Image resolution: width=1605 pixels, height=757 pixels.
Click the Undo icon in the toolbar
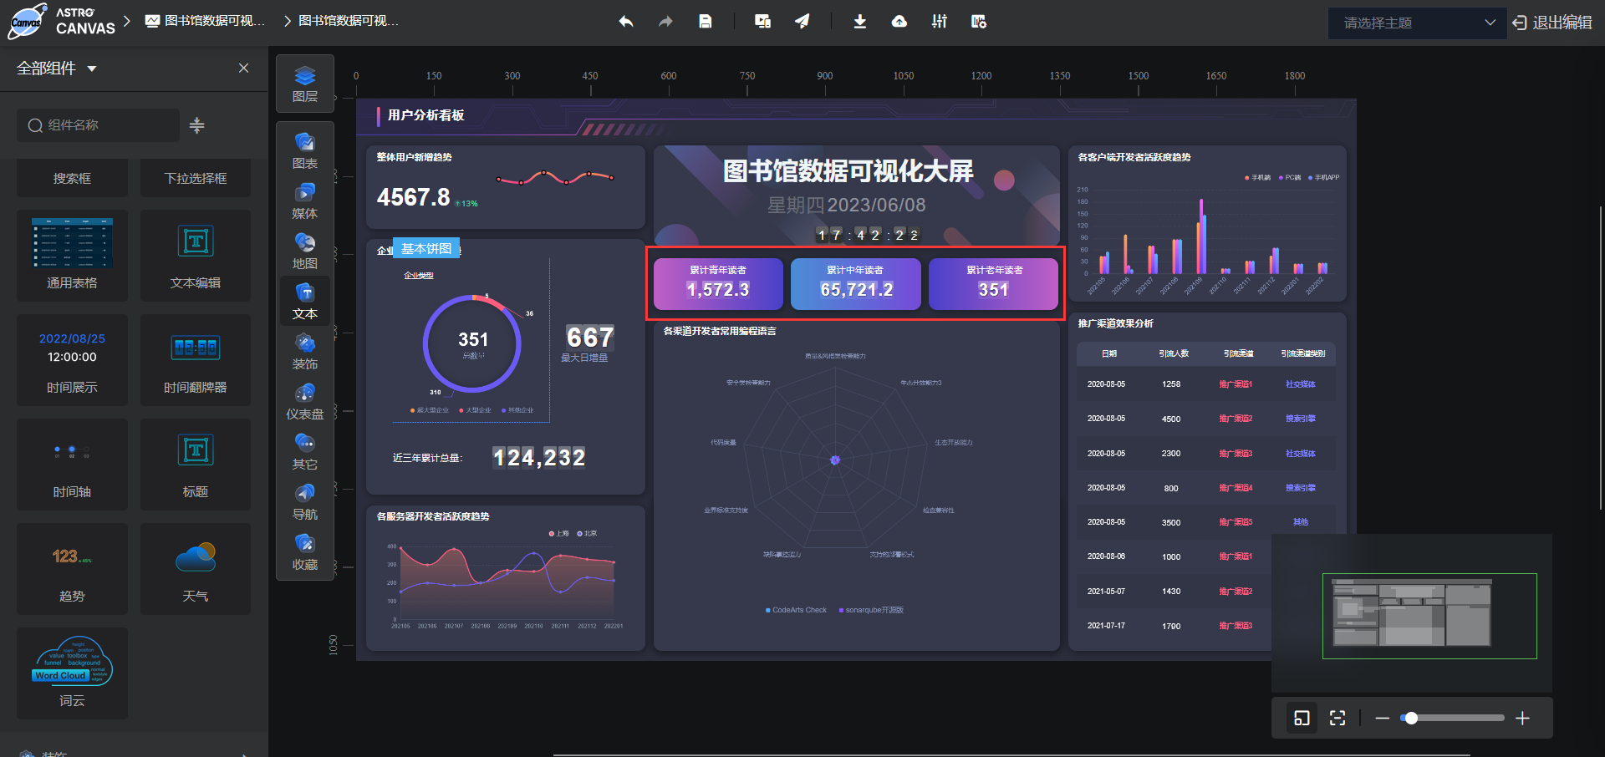pos(625,21)
